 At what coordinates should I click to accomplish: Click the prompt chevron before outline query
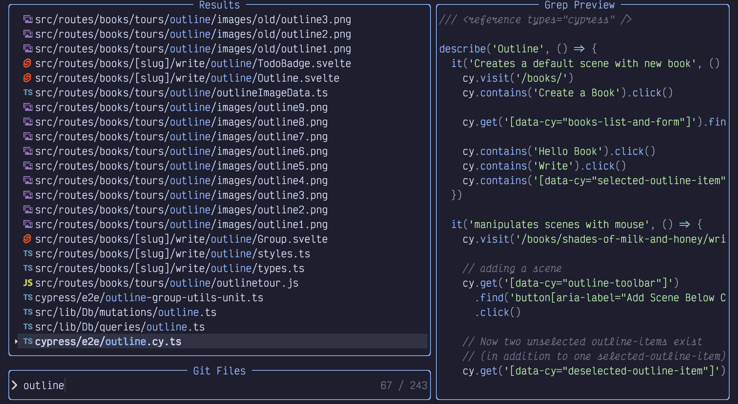(x=14, y=385)
